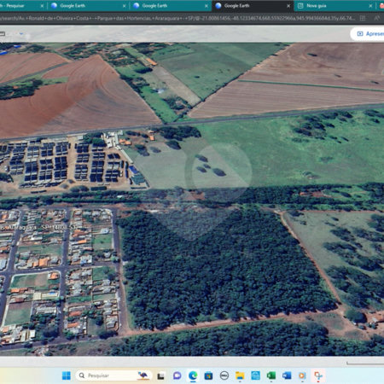Open the Dell app in taskbar

pyautogui.click(x=224, y=375)
